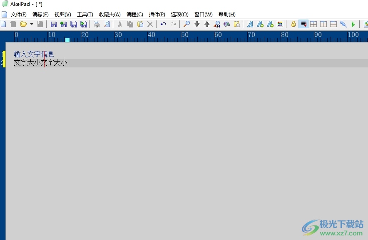The image size is (368, 240).
Task: Click ruler at column 50 mark
Action: [184, 35]
